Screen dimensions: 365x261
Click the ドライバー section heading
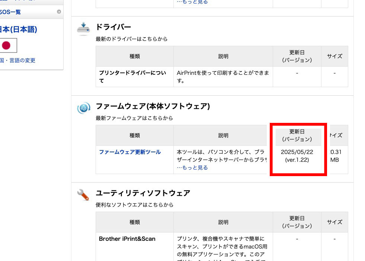[113, 27]
